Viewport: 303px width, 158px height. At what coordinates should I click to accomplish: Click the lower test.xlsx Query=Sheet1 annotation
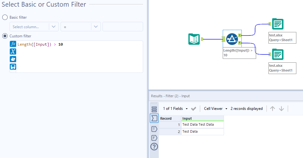282,68
